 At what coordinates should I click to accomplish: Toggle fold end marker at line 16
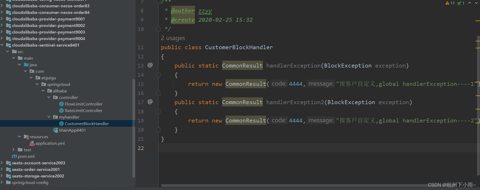tap(158, 93)
